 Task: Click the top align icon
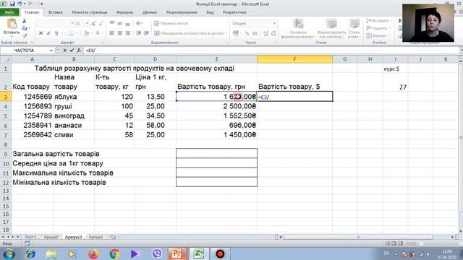pyautogui.click(x=112, y=23)
